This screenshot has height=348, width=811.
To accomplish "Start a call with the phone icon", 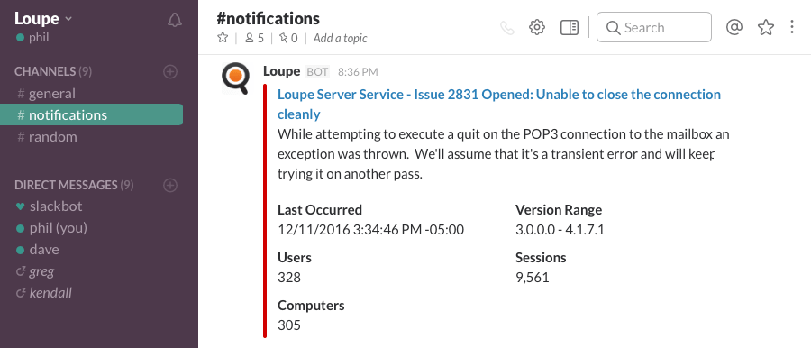I will tap(507, 27).
